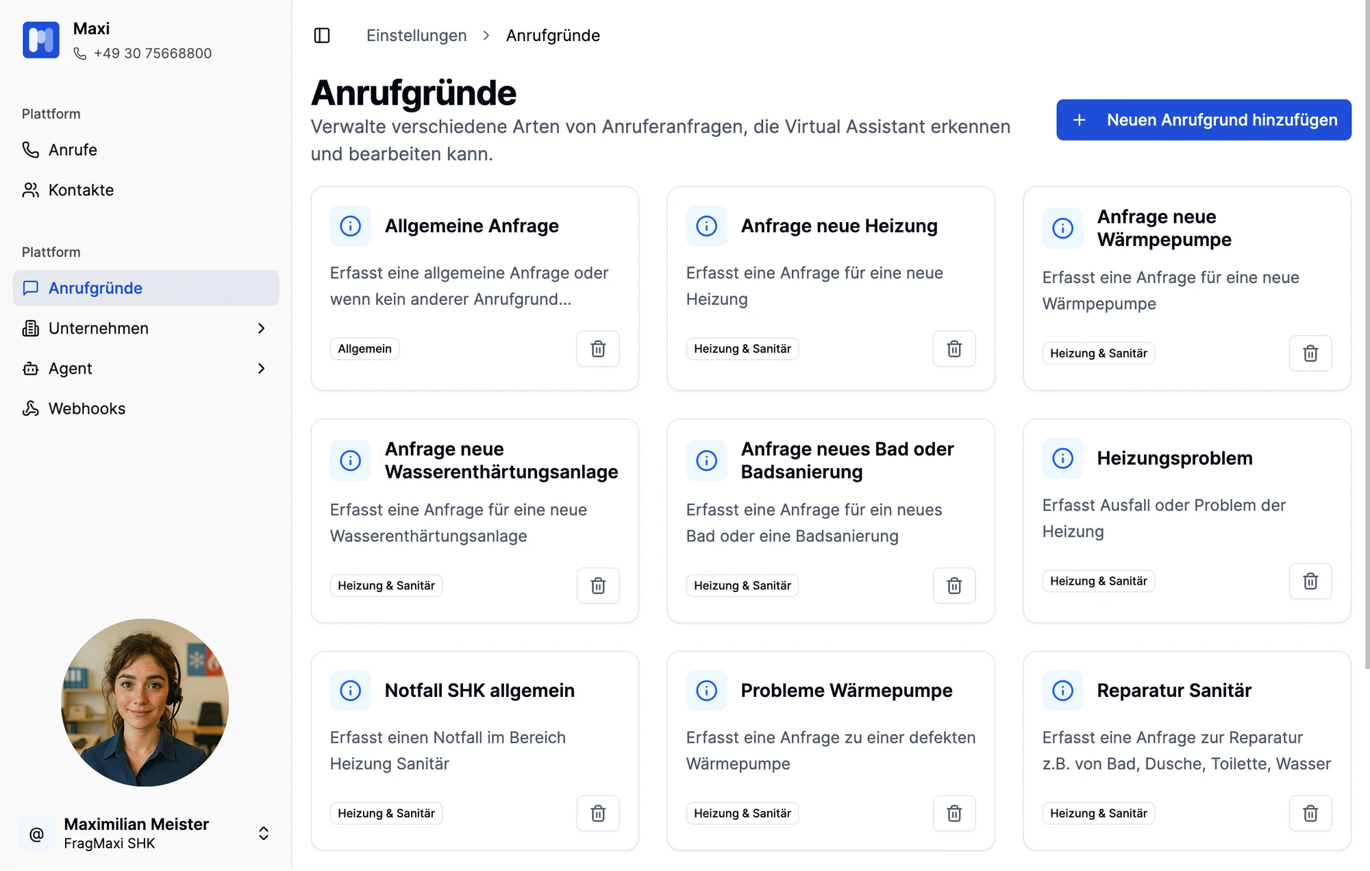Image resolution: width=1370 pixels, height=871 pixels.
Task: Expand the Agent section
Action: [x=261, y=368]
